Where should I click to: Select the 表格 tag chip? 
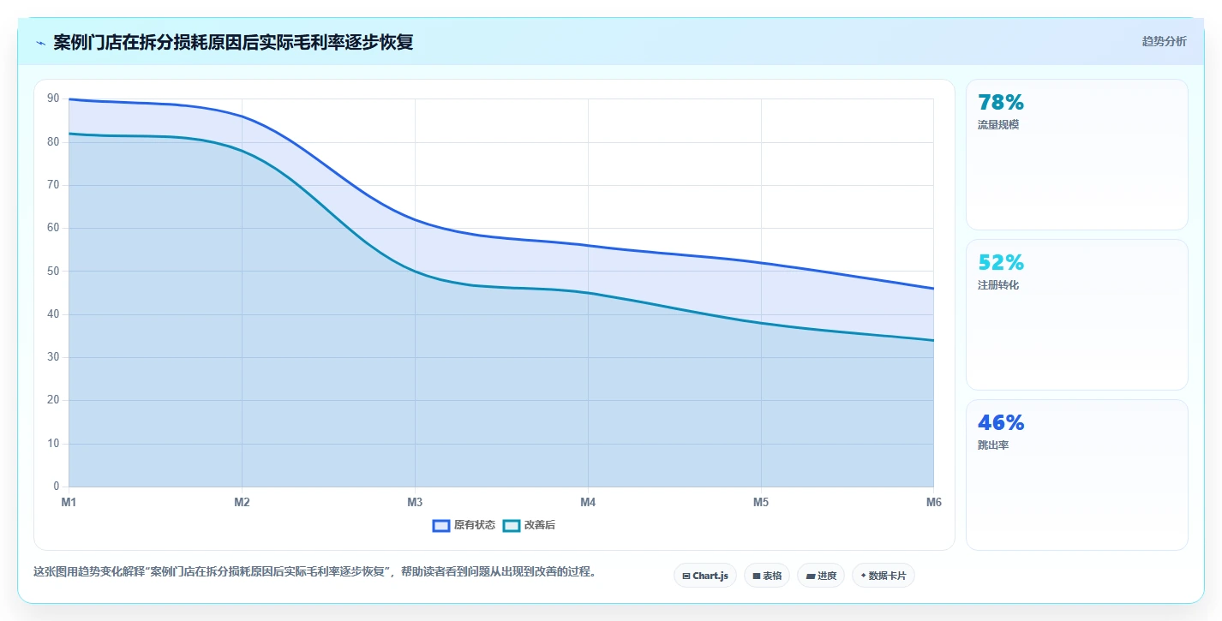coord(767,576)
